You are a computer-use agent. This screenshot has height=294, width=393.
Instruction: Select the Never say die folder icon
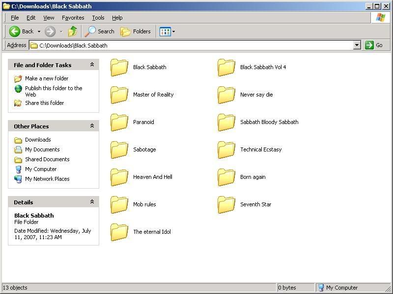pyautogui.click(x=226, y=95)
